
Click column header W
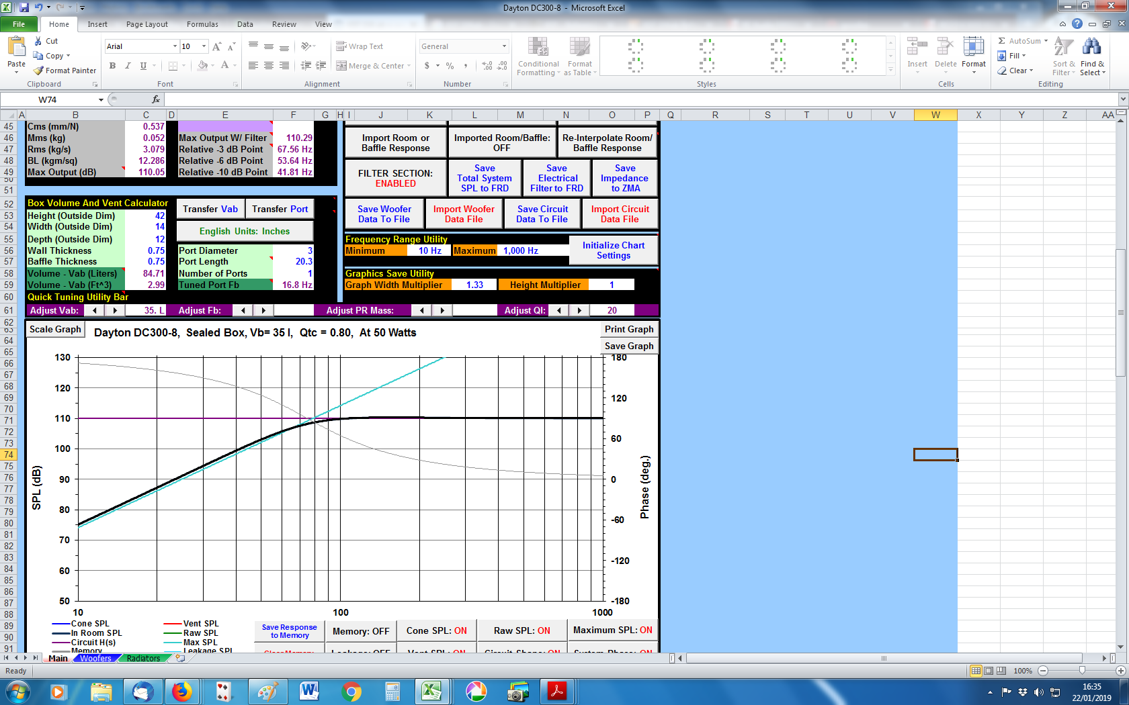(935, 115)
